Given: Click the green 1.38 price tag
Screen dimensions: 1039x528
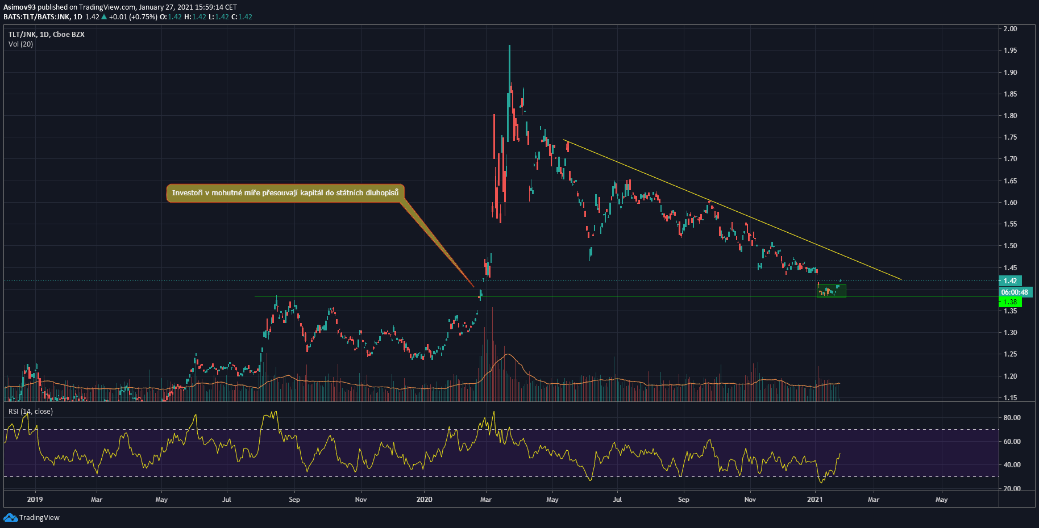Looking at the screenshot, I should tap(1010, 302).
